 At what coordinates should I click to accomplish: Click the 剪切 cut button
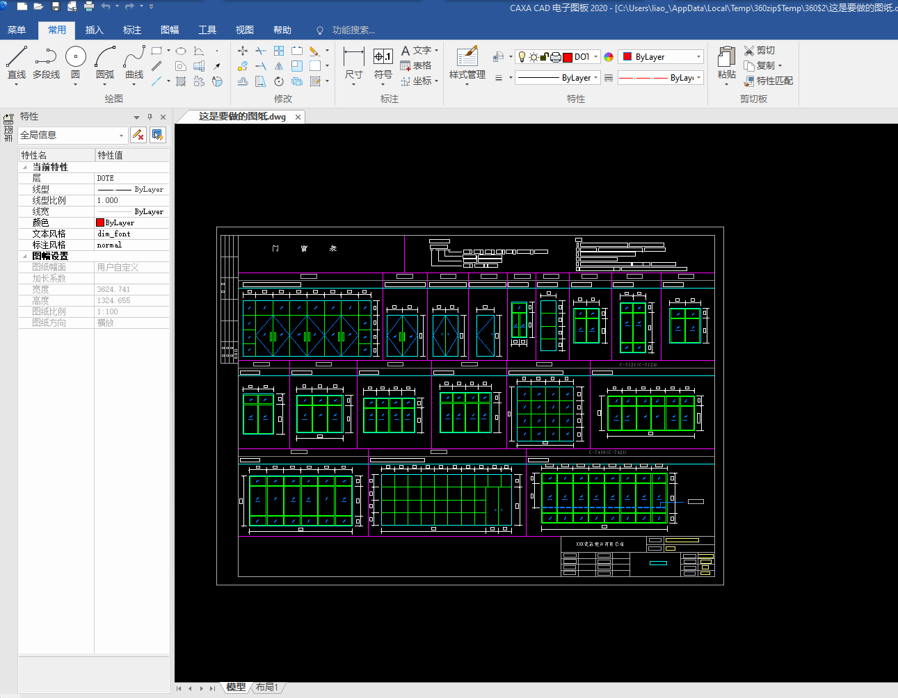point(759,50)
